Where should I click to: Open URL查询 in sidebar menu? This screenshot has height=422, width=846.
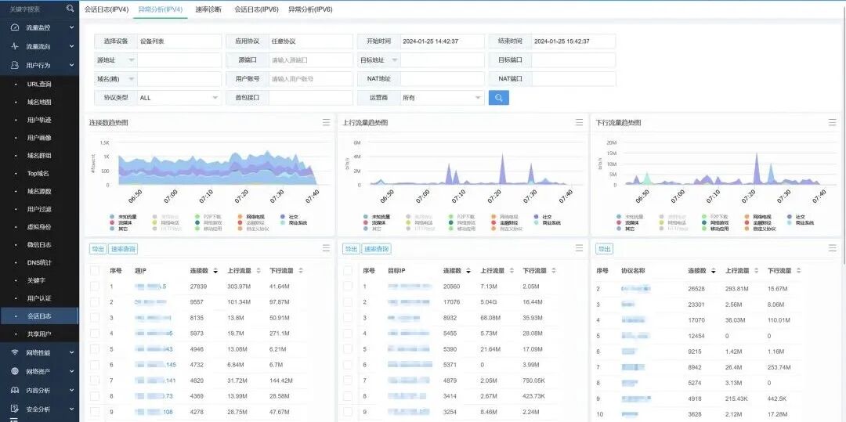tap(39, 84)
